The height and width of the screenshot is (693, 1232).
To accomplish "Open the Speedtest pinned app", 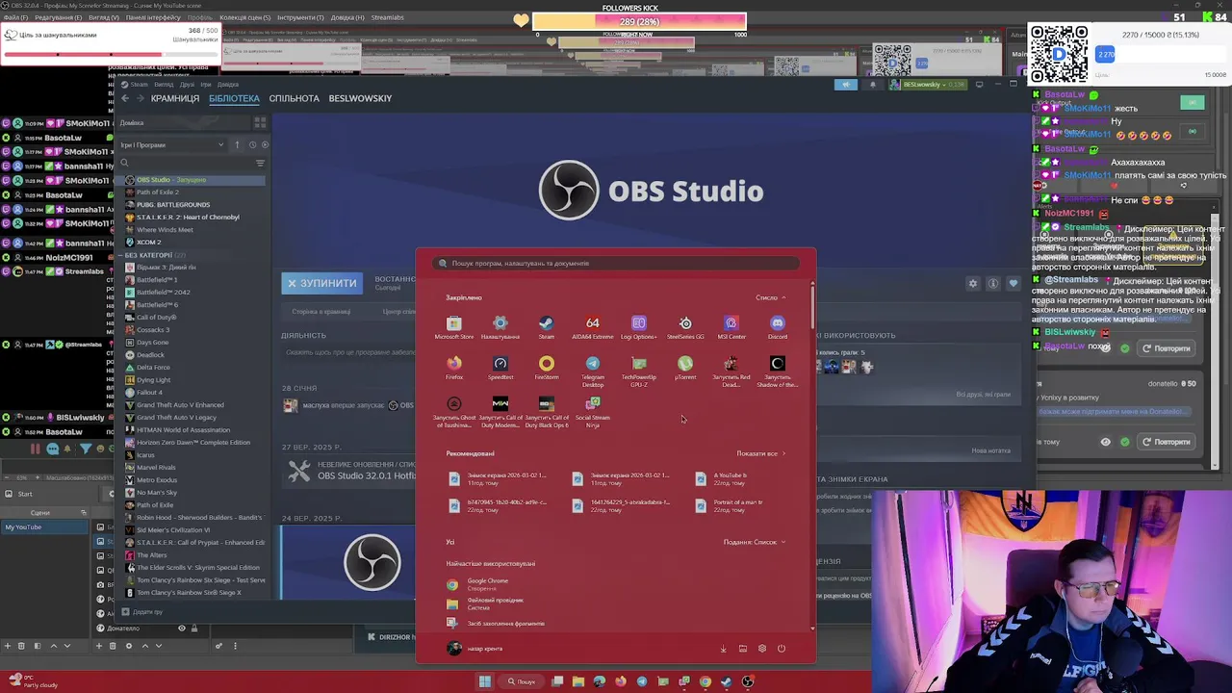I will 500,368.
